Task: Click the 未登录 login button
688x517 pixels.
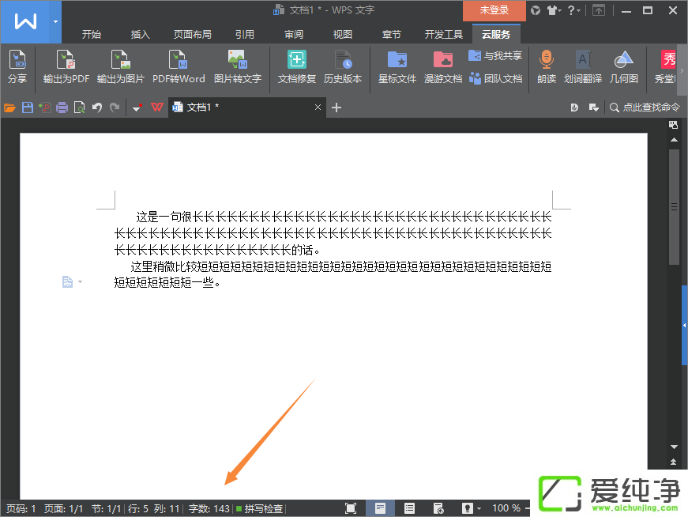Action: 494,11
